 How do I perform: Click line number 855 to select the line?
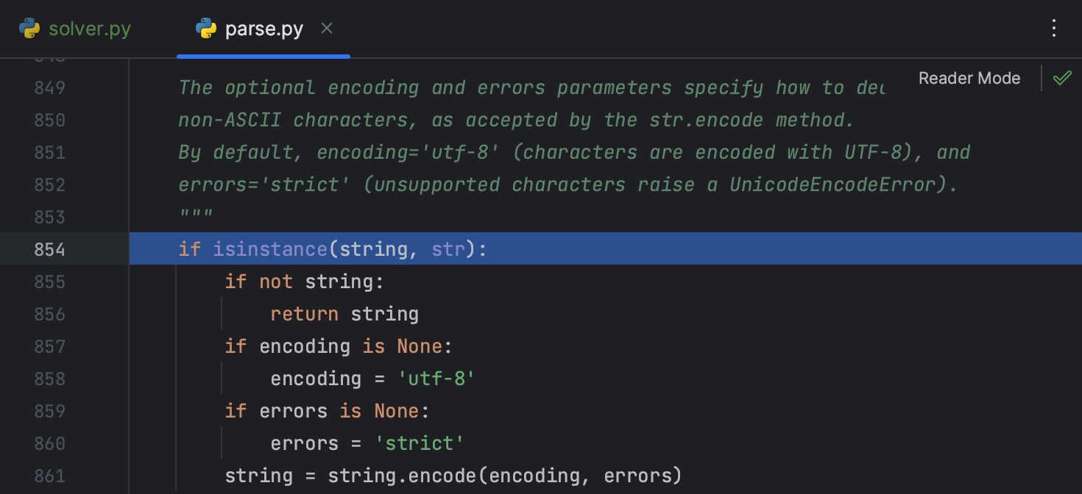pyautogui.click(x=49, y=282)
